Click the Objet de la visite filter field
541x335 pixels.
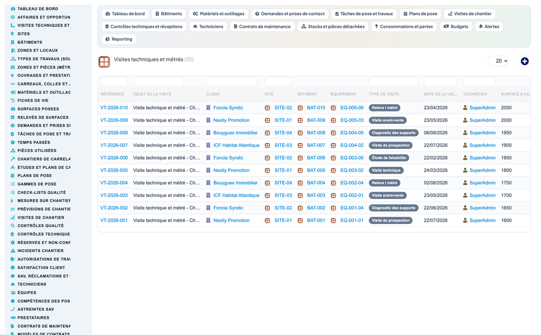pyautogui.click(x=159, y=82)
